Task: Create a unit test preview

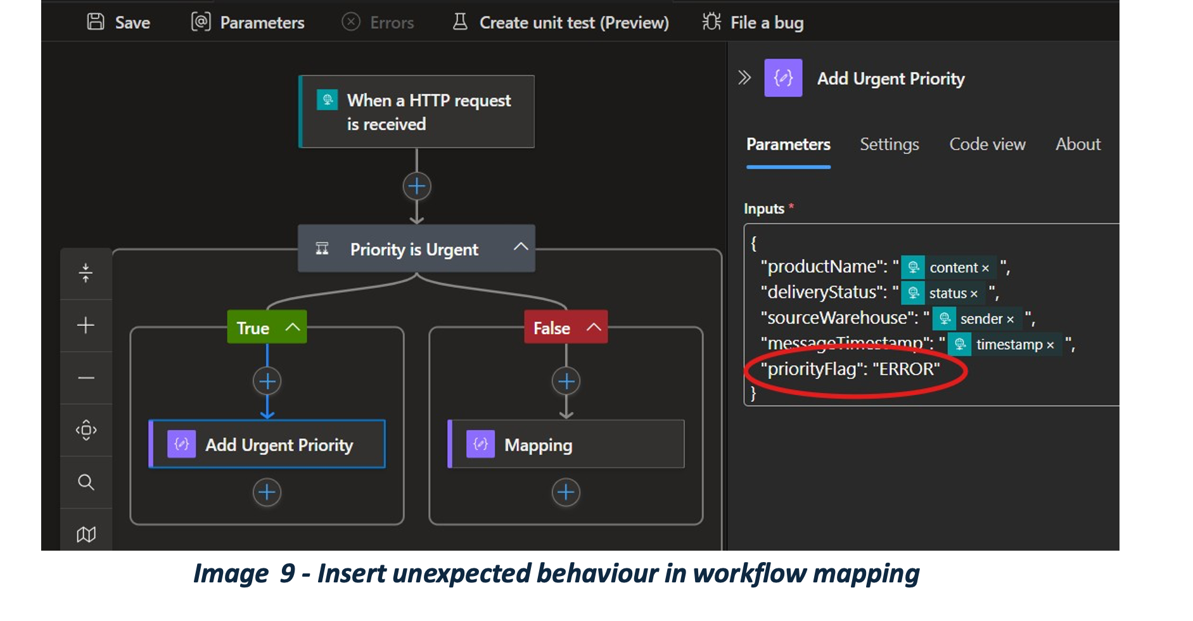Action: (x=560, y=22)
